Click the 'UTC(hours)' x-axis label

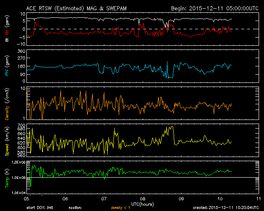coord(142,204)
